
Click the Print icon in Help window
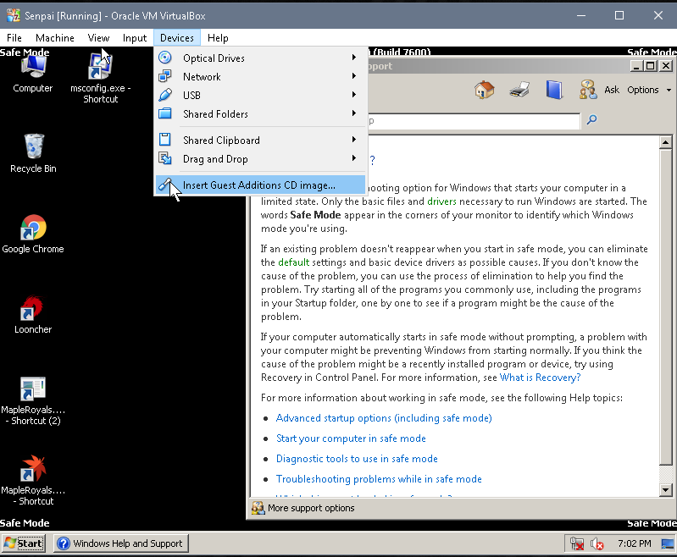click(519, 90)
